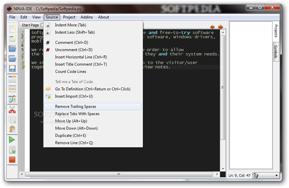The width and height of the screenshot is (289, 188).
Task: Click the left orange navigation arrow
Action: (x=212, y=27)
